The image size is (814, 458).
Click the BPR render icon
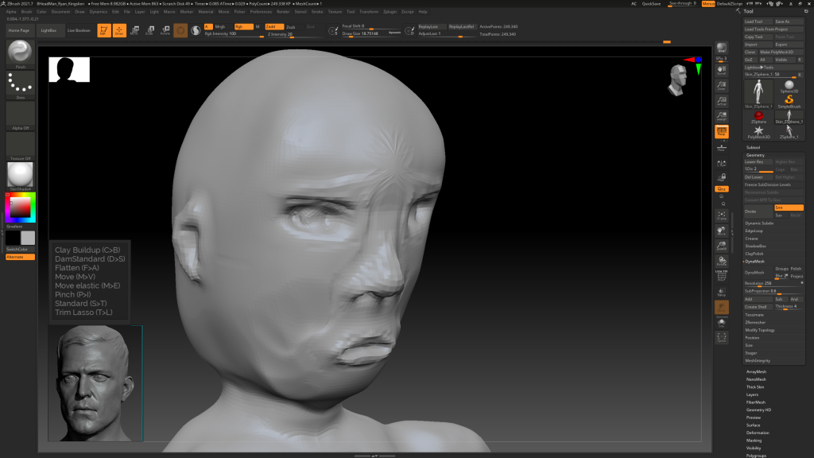click(x=722, y=49)
